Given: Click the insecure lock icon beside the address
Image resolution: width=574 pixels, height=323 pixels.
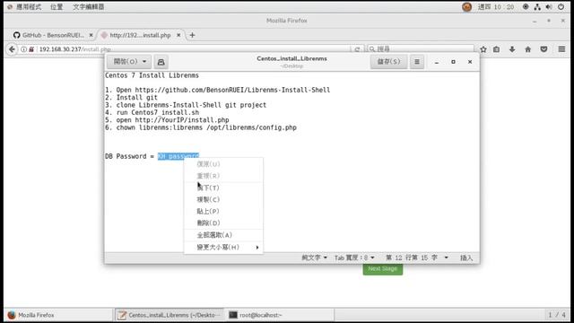Looking at the screenshot, I should click(x=31, y=49).
